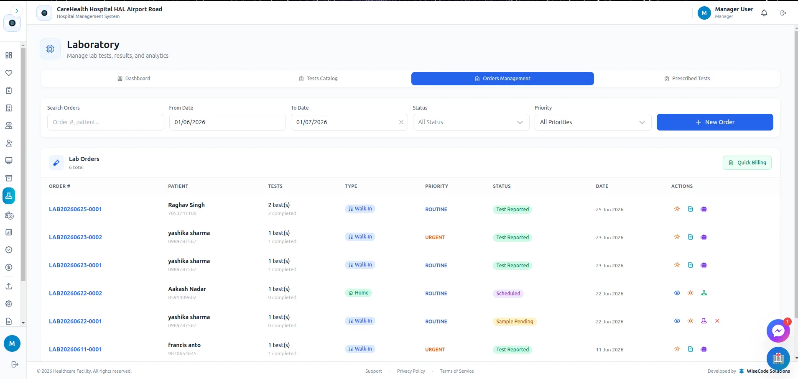This screenshot has width=798, height=379.
Task: Open the flask Laboratory icon in sidebar
Action: pyautogui.click(x=9, y=196)
